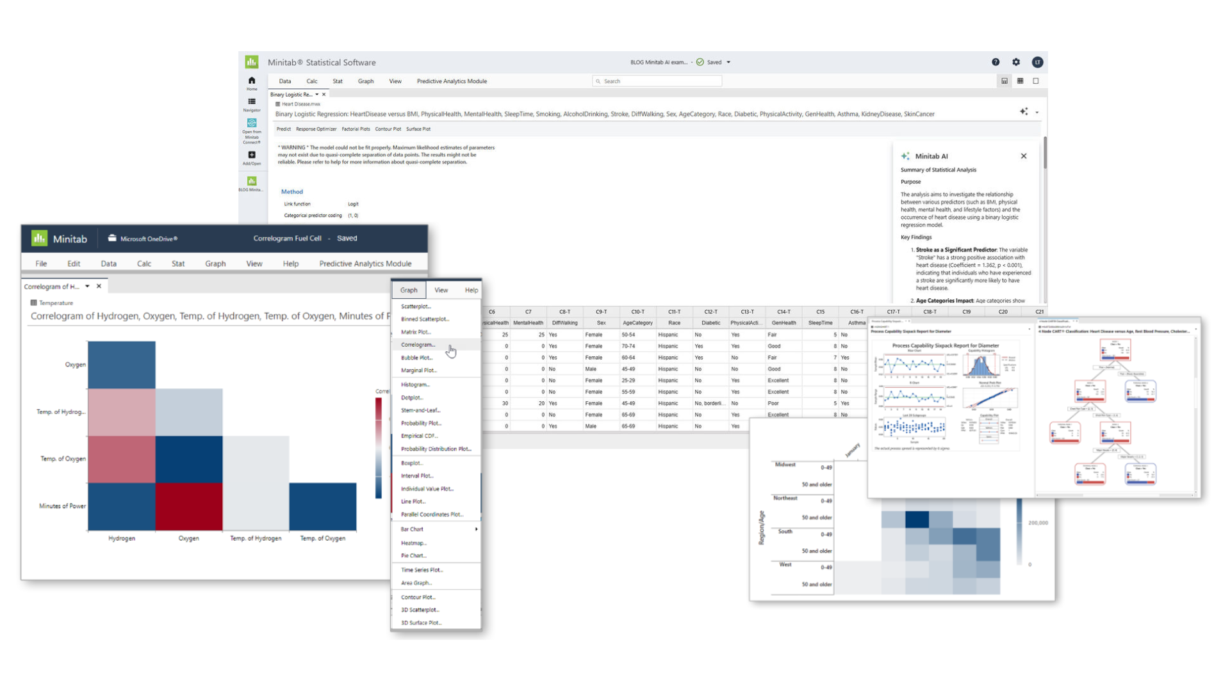
Task: Open the BLOG Minitab project icon in sidebar
Action: 252,181
